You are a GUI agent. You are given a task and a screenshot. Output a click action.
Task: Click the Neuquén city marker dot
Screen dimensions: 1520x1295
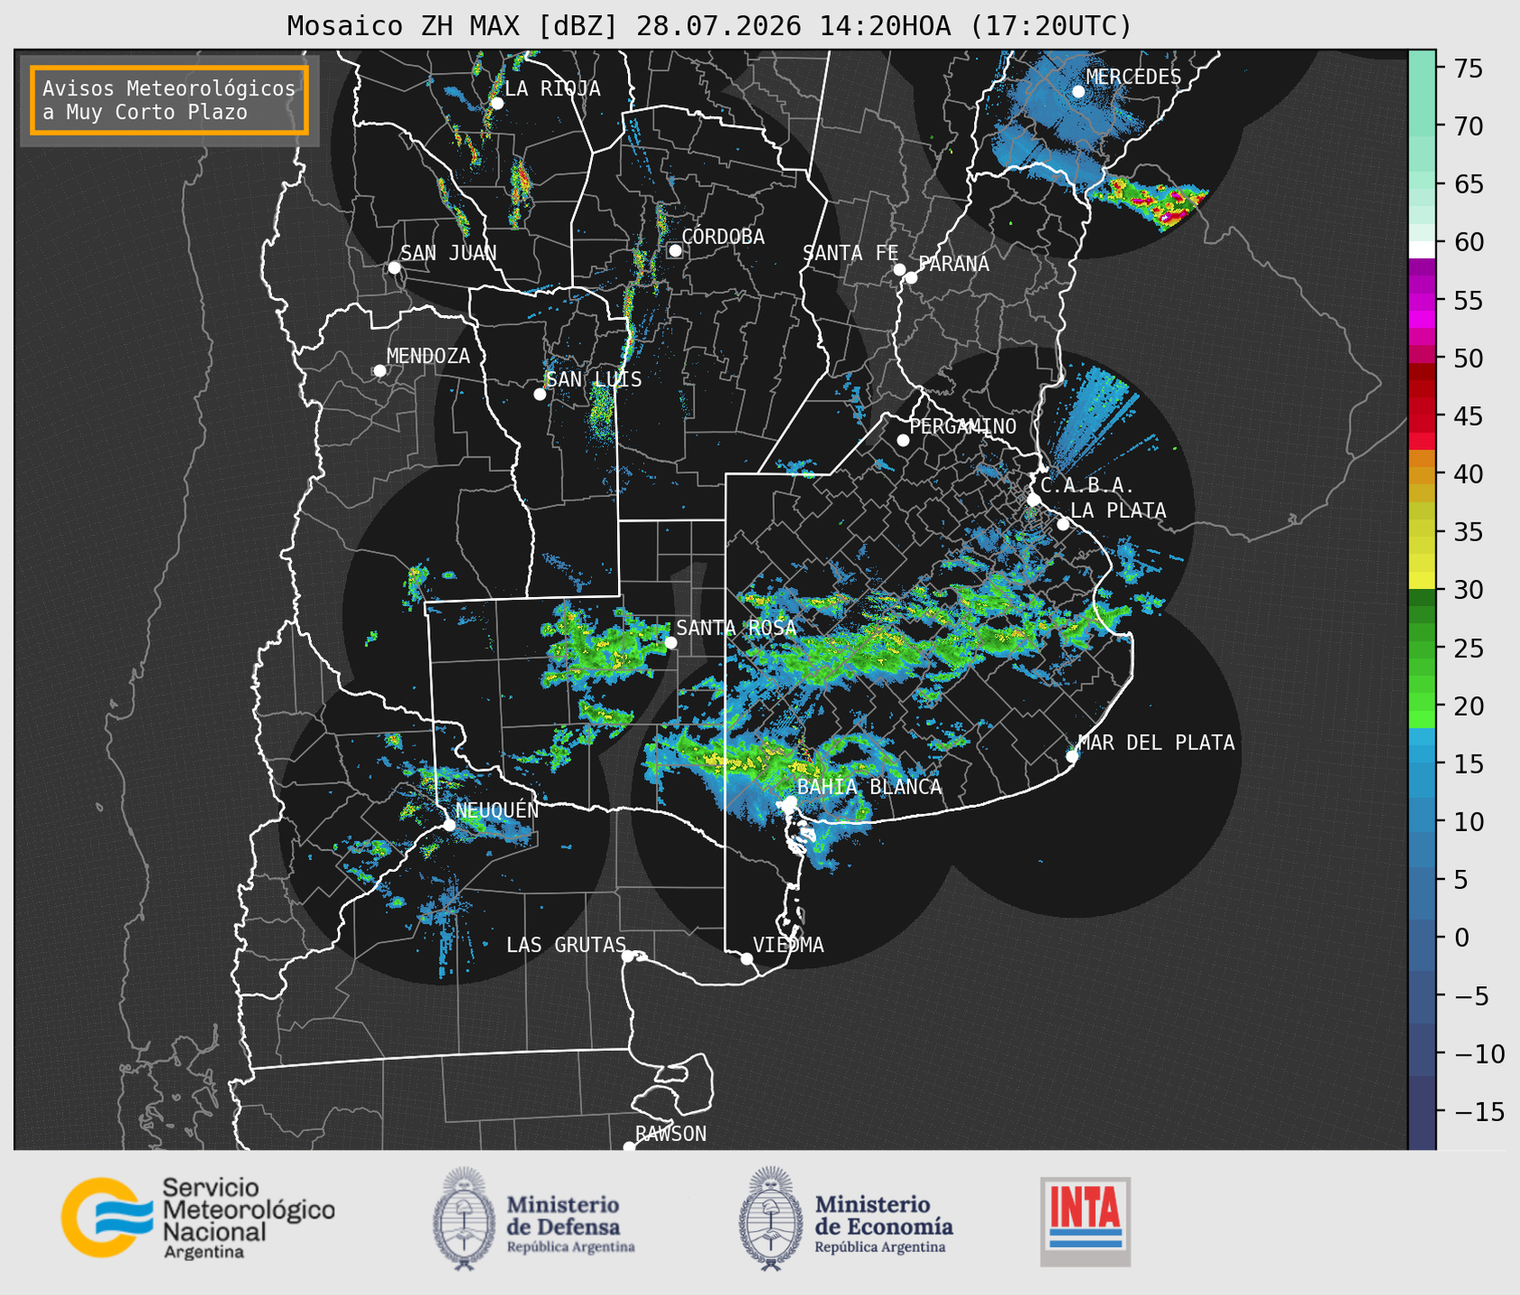point(449,825)
